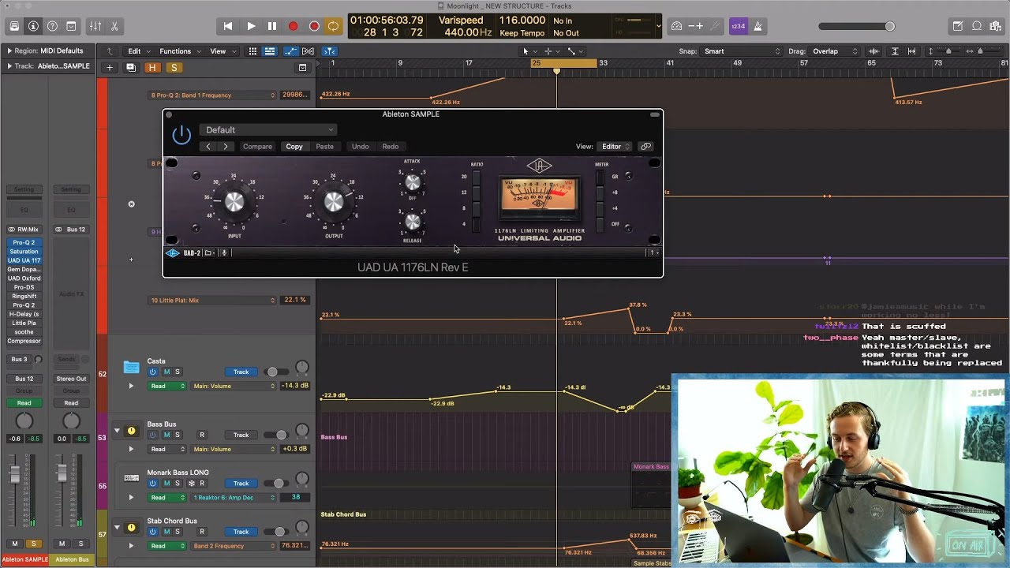Toggle the Waveform Zoom icon
The width and height of the screenshot is (1010, 568).
873,51
